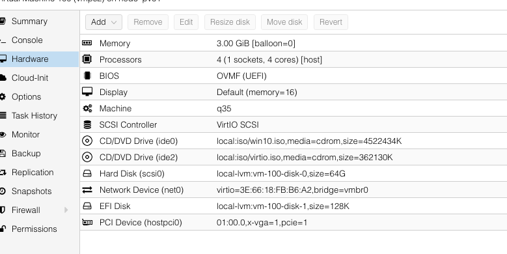This screenshot has width=507, height=254.
Task: Go to the Cloud-Init section
Action: [30, 78]
